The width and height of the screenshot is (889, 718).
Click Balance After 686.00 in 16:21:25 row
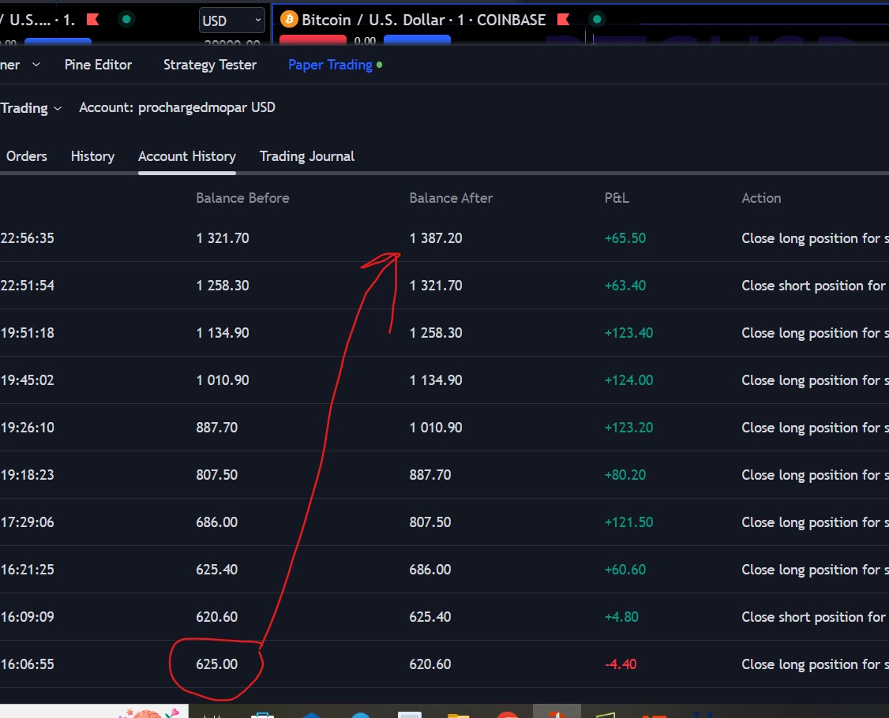(x=429, y=570)
